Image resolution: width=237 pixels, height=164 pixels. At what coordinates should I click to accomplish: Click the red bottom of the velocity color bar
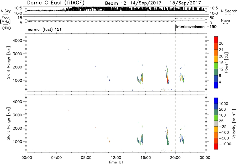click(216, 147)
